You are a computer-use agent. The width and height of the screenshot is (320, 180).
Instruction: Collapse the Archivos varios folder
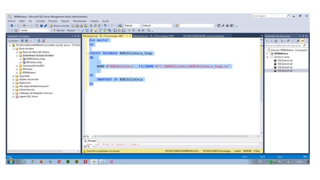(267, 57)
